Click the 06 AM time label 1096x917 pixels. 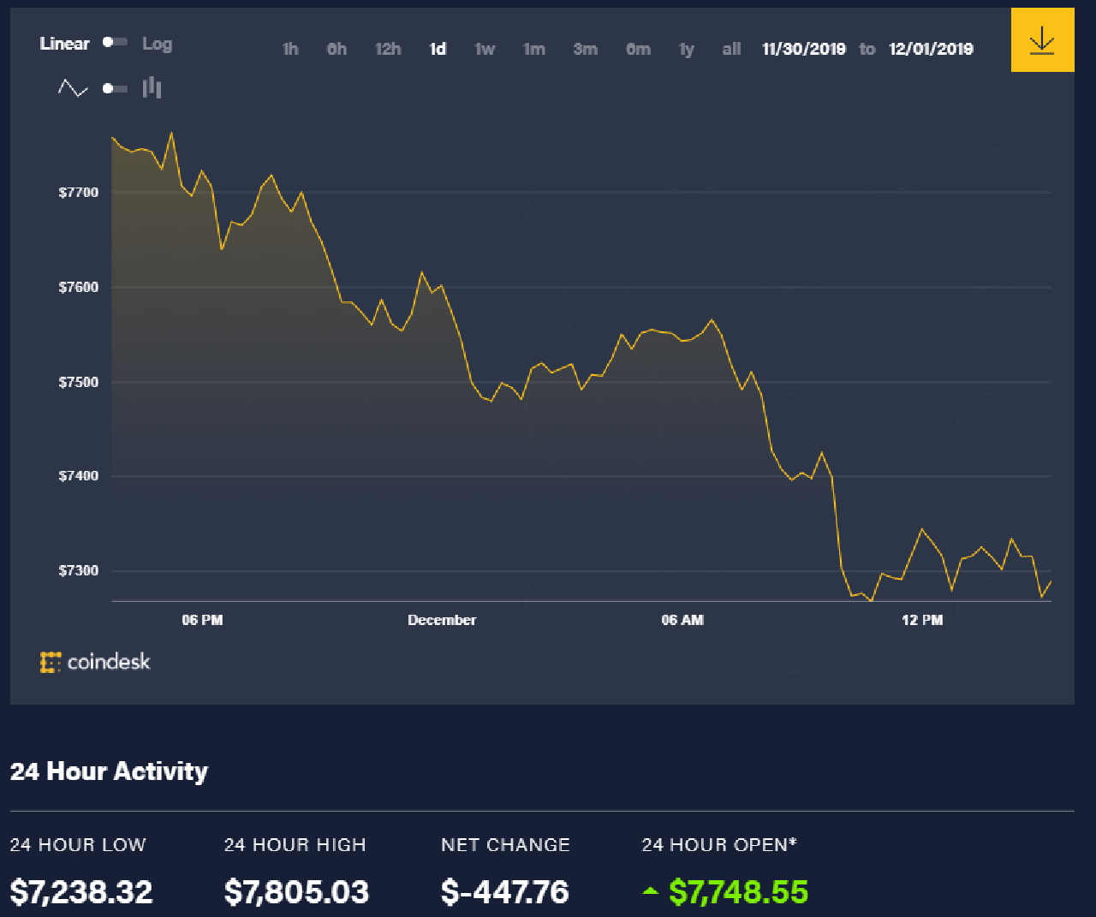tap(682, 620)
